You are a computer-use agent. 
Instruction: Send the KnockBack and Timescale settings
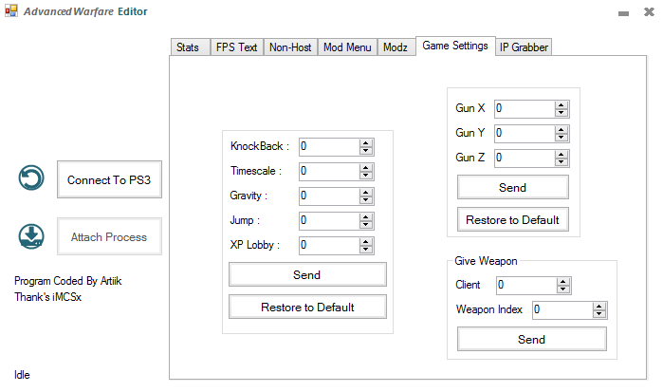[x=307, y=274]
